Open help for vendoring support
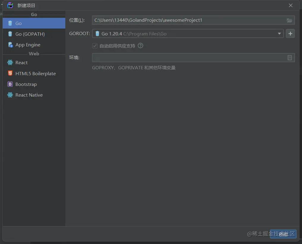The height and width of the screenshot is (244, 302). coord(140,46)
